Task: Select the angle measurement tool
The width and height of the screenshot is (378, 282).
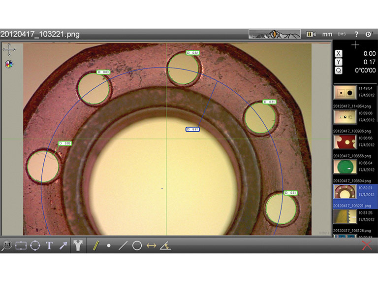Action: (x=165, y=246)
